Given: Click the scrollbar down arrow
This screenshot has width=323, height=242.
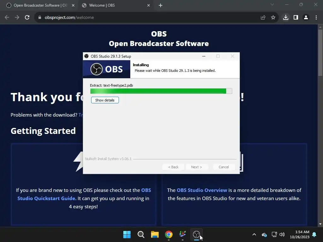Looking at the screenshot, I should coord(320,224).
